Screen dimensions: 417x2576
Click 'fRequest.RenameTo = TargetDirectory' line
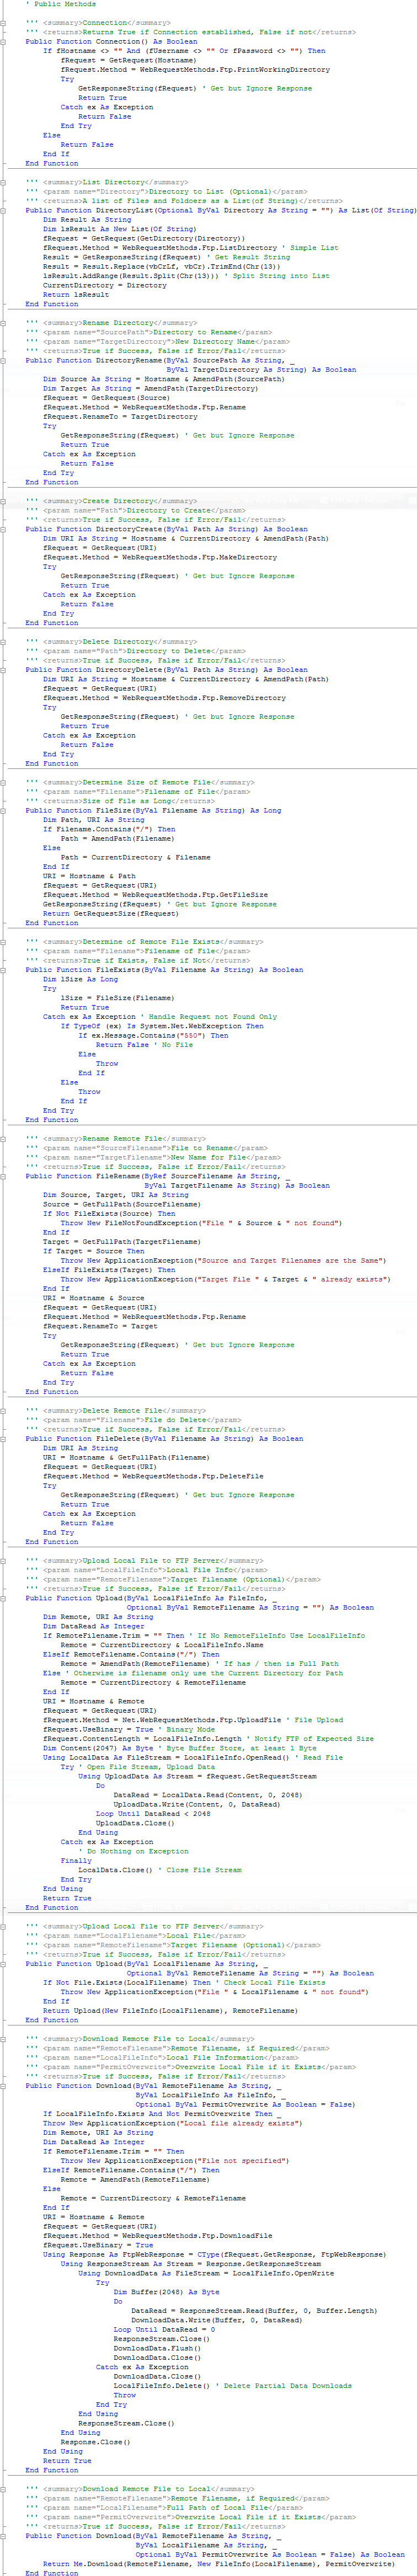120,416
